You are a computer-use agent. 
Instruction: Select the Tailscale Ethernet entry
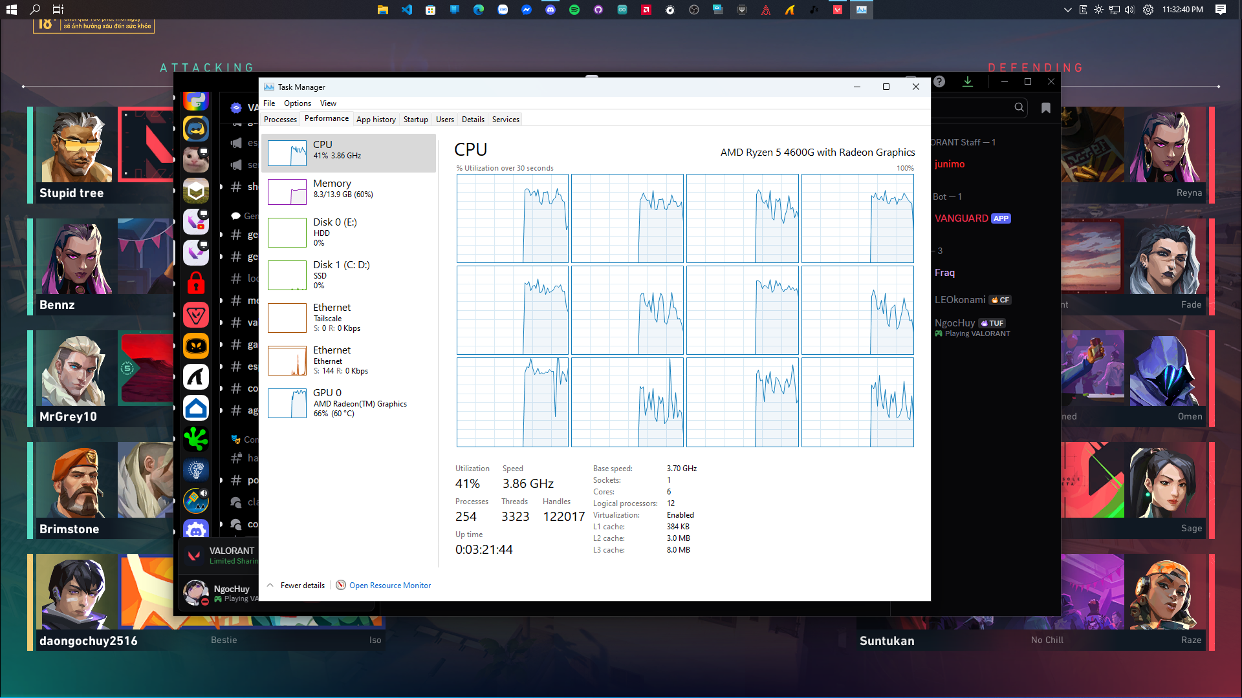[x=349, y=317]
